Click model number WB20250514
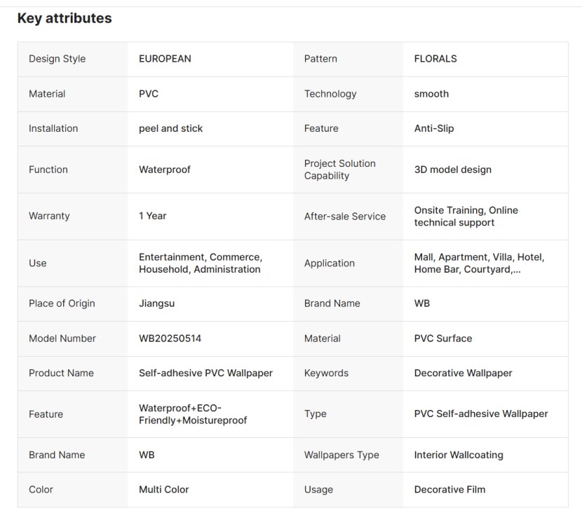The width and height of the screenshot is (582, 520). [x=170, y=338]
